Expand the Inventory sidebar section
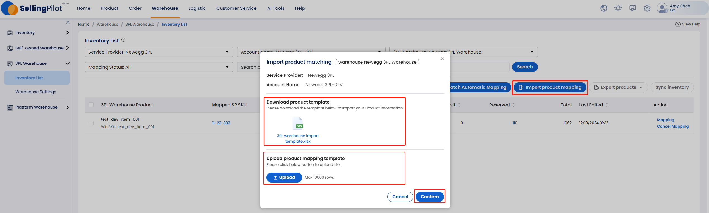The width and height of the screenshot is (709, 213). tap(67, 33)
